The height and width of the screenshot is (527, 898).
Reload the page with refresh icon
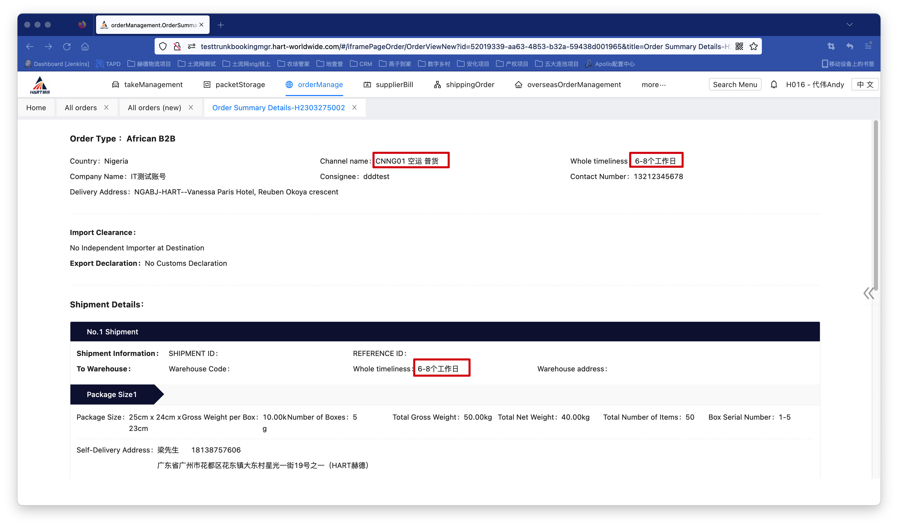(x=67, y=47)
